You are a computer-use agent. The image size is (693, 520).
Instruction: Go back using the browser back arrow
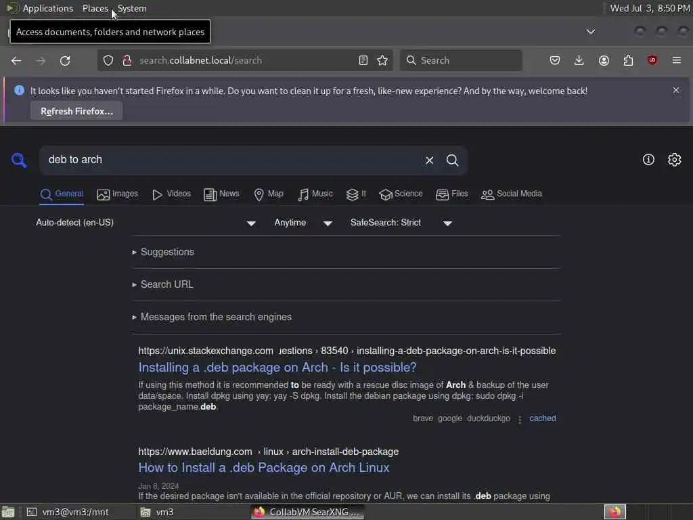point(16,60)
